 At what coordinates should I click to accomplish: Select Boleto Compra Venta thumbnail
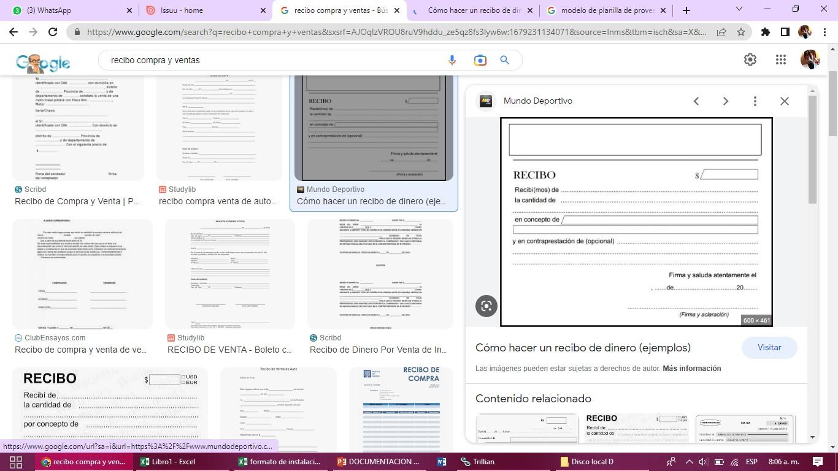pos(230,274)
